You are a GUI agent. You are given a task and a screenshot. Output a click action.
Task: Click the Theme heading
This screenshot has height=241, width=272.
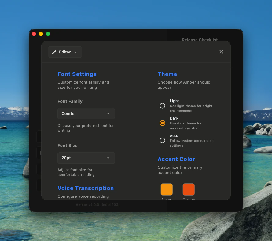[x=167, y=74]
